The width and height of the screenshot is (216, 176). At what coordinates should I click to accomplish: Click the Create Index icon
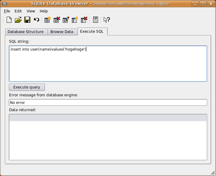pyautogui.click(x=75, y=20)
